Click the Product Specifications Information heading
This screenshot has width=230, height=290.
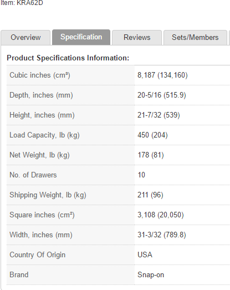[x=68, y=58]
